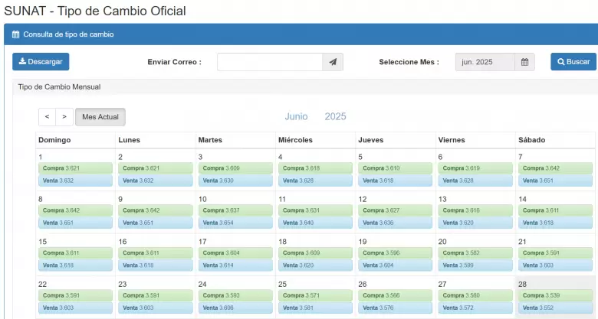Select Venta 3.636 on day 12

[x=396, y=223]
